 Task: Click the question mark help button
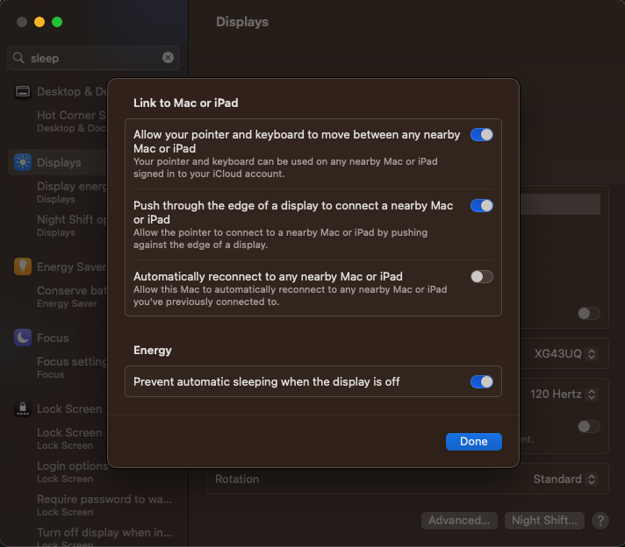(600, 521)
